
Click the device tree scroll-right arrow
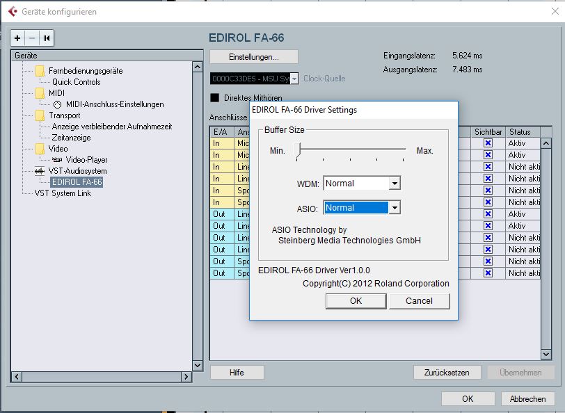186,377
